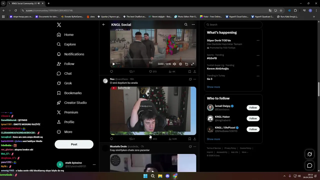320x180 pixels.
Task: Bookmark the post with 273 likes
Action: [190, 71]
